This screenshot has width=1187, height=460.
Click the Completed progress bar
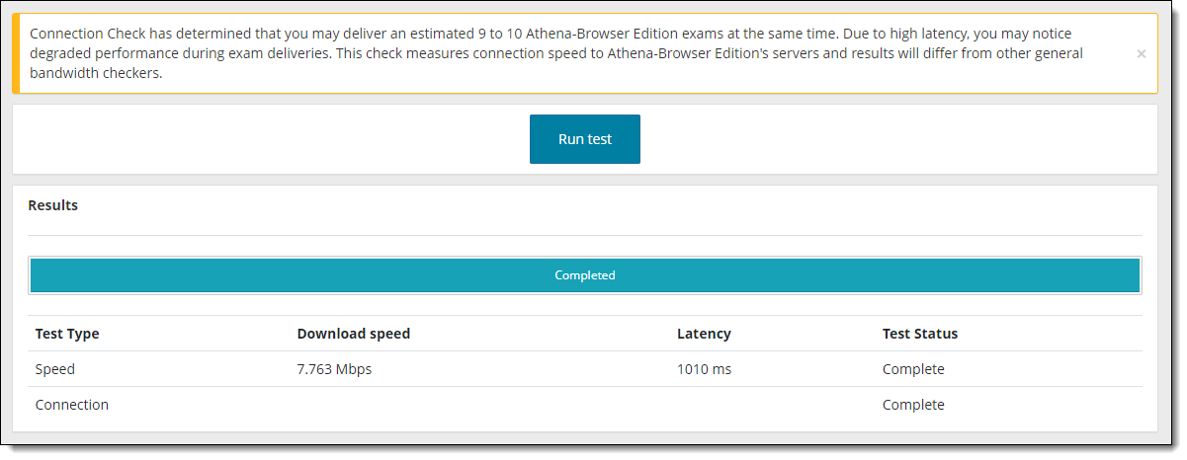(585, 275)
